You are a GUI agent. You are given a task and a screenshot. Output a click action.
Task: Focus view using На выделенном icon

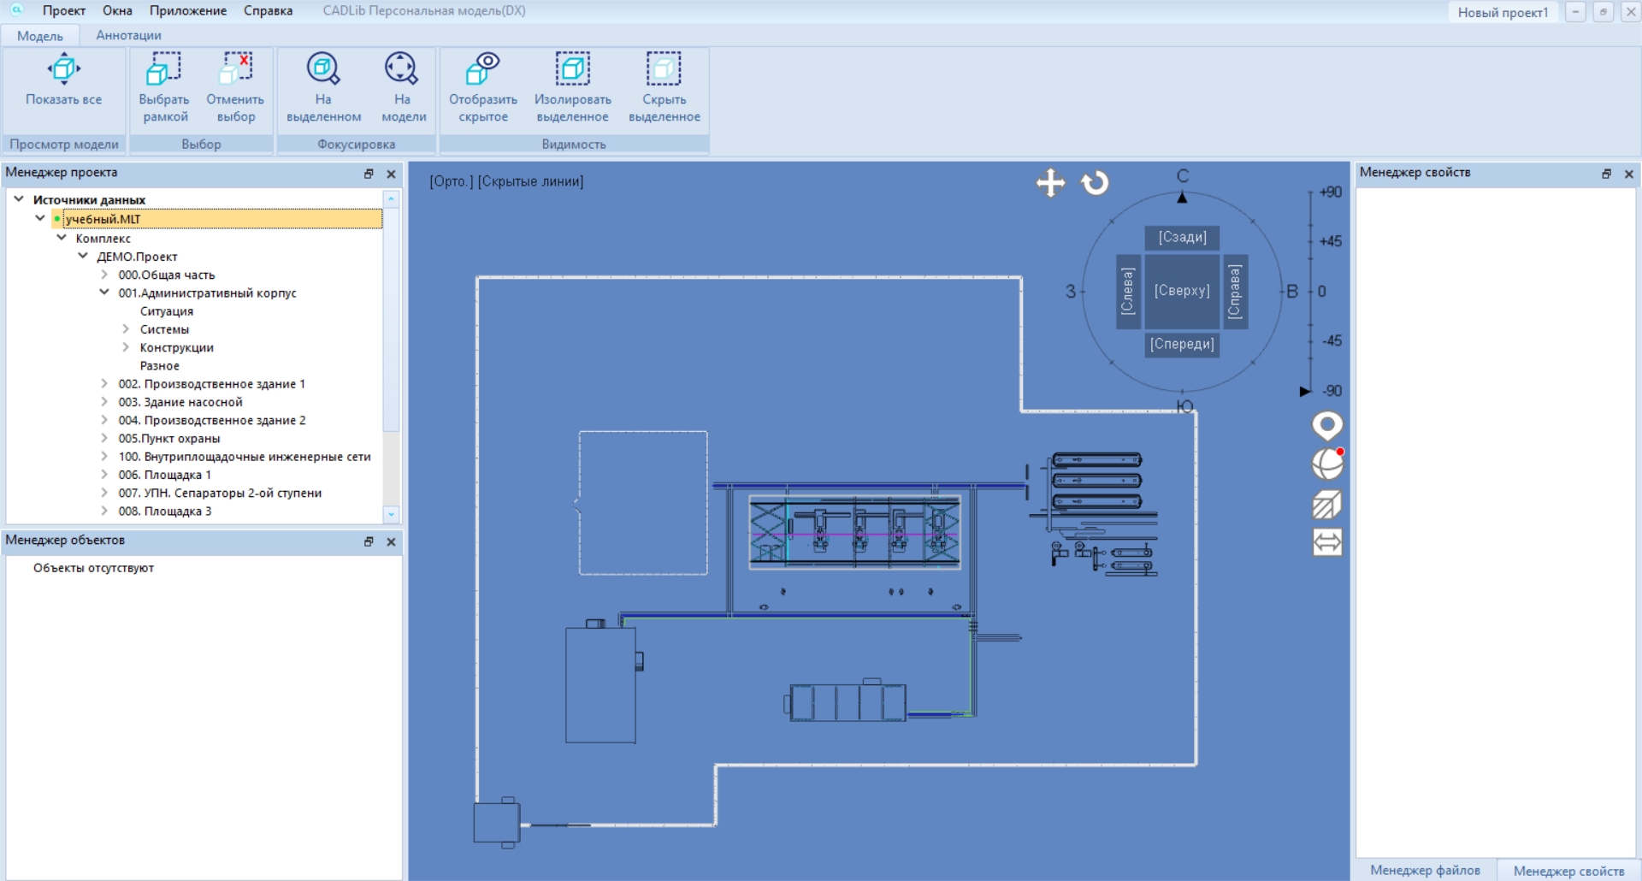(323, 69)
